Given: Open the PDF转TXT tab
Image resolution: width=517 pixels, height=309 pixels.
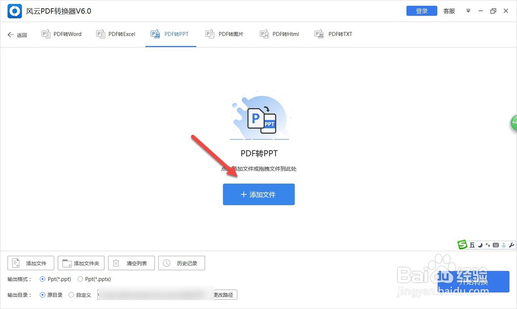Looking at the screenshot, I should [333, 34].
